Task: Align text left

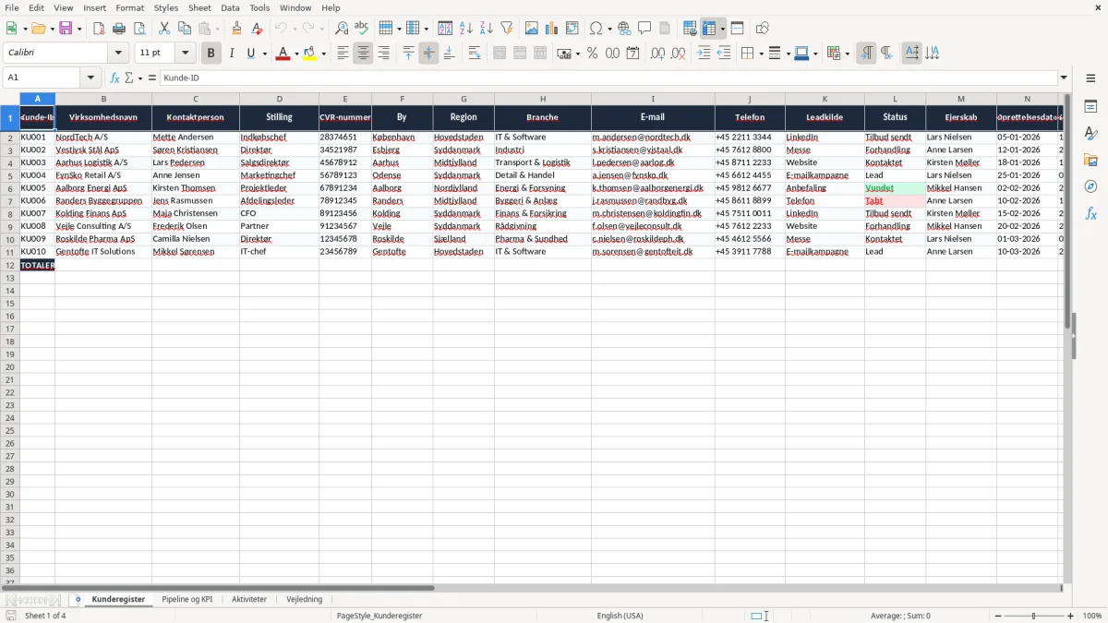Action: click(343, 54)
